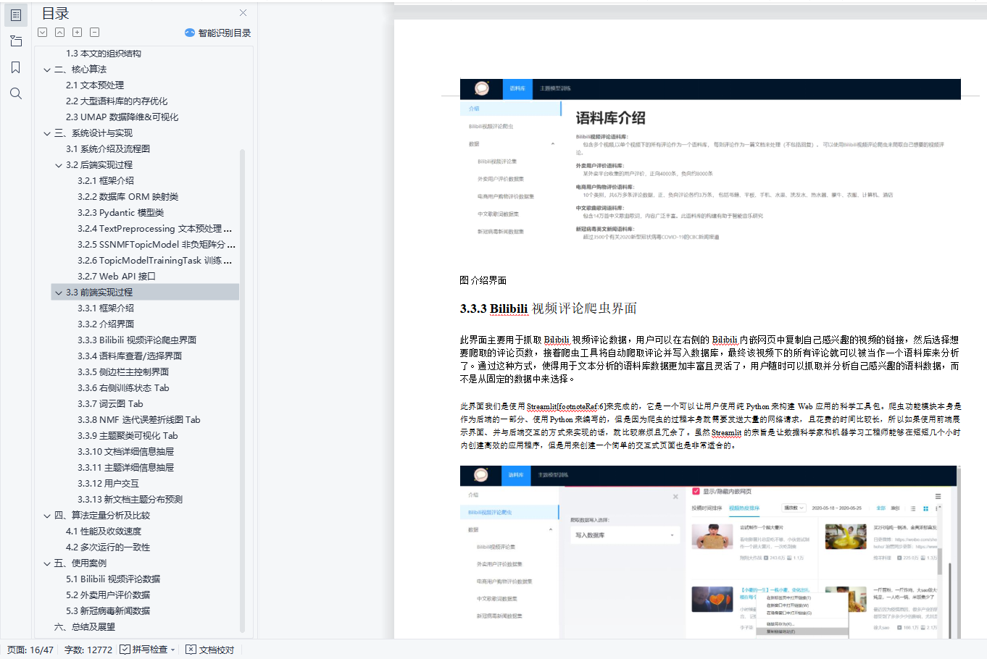Select 3.3.1 框架介绍 in the outline
Viewport: 987px width, 659px height.
point(106,308)
